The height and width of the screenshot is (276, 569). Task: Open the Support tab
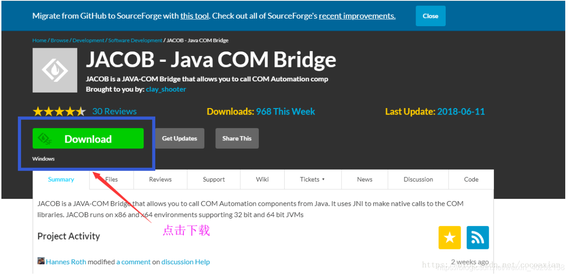point(214,179)
